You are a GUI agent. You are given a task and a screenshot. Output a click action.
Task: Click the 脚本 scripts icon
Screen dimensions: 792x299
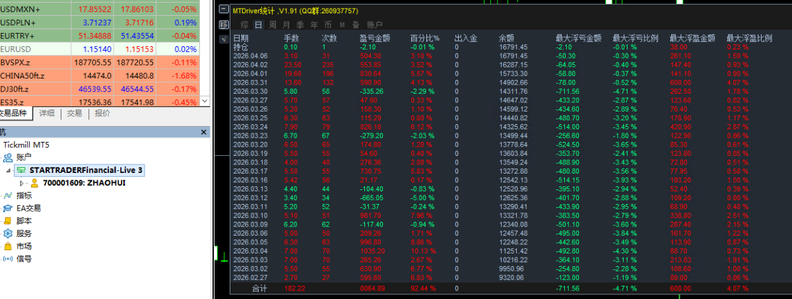coord(8,220)
